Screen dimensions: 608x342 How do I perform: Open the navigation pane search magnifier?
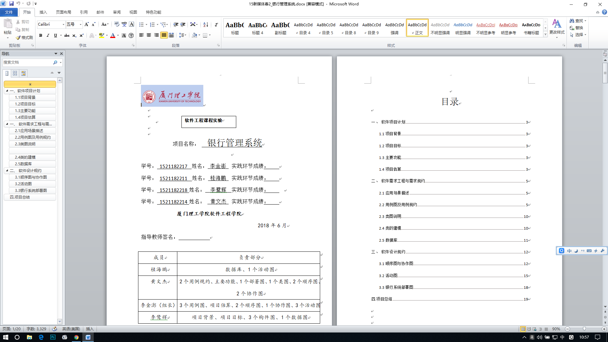tap(55, 62)
